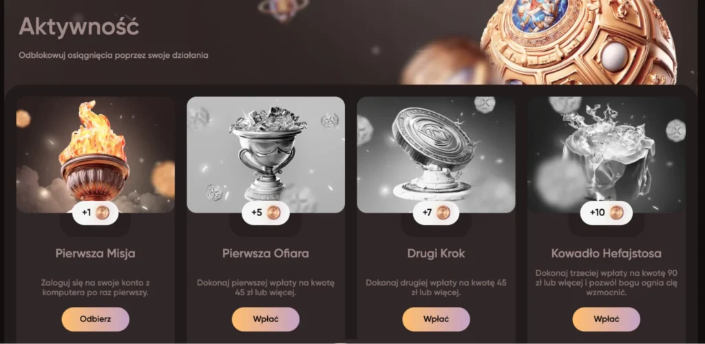Screen dimensions: 705x344
Task: Click the coin icon next to +1
Action: tap(102, 213)
